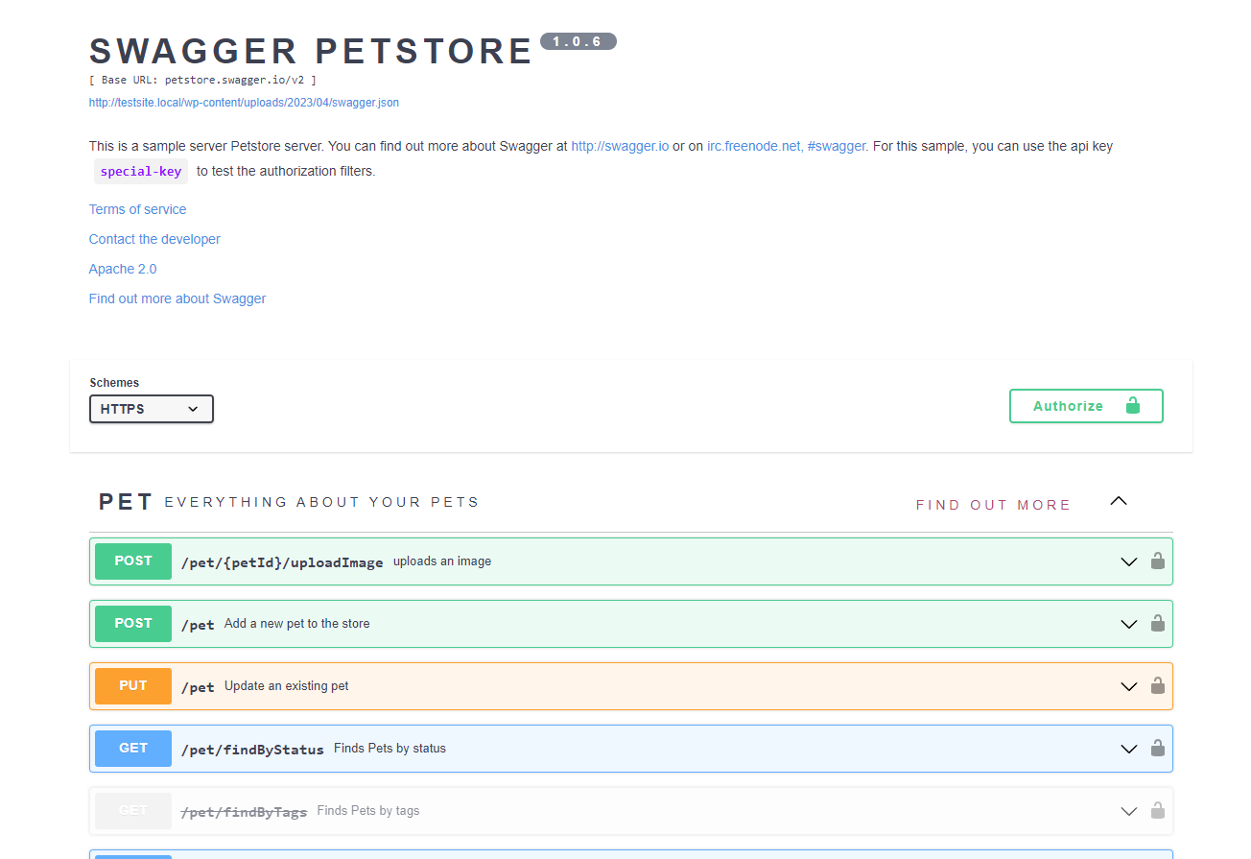The width and height of the screenshot is (1251, 859).
Task: Click the 1.0.6 version badge
Action: 578,41
